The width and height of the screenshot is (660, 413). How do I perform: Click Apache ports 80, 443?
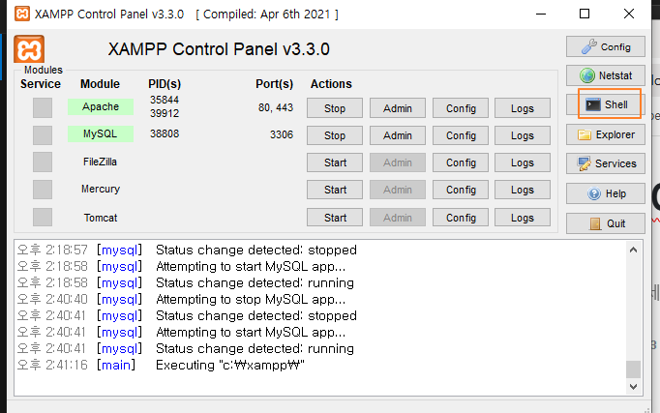coord(276,107)
